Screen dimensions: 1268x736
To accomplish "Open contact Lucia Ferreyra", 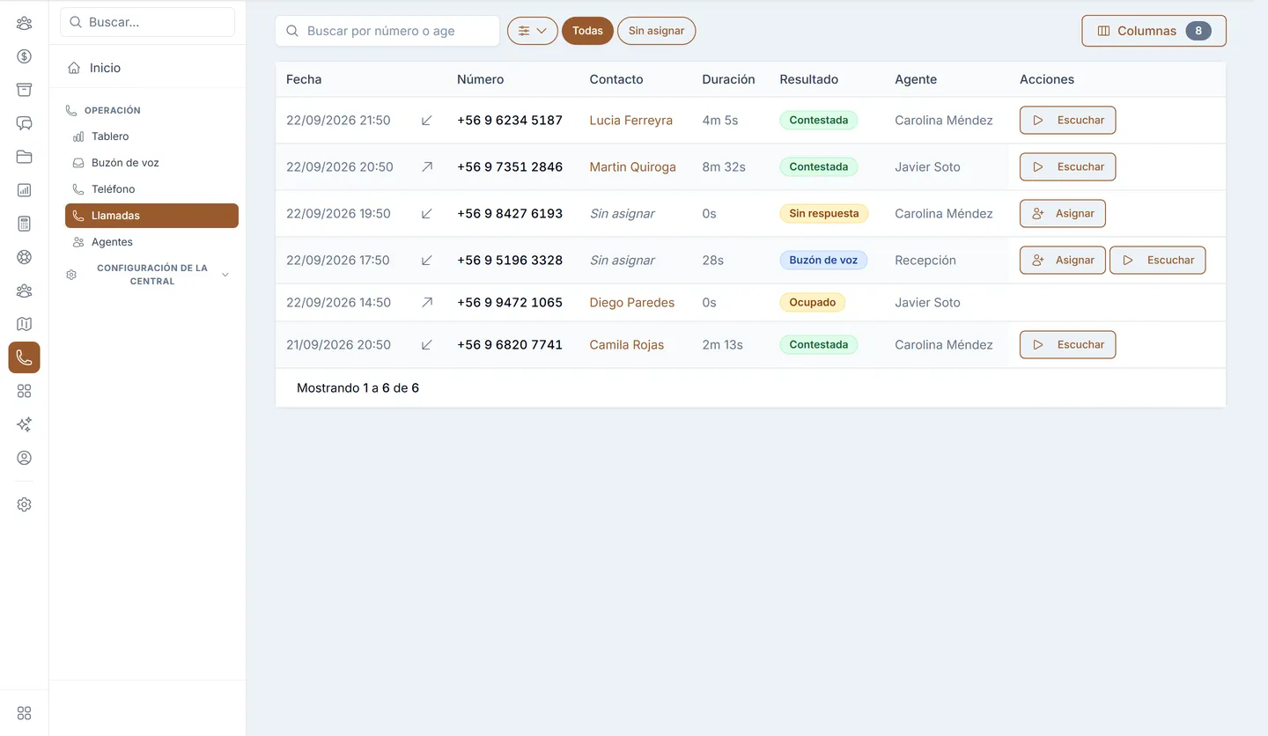I will point(630,121).
